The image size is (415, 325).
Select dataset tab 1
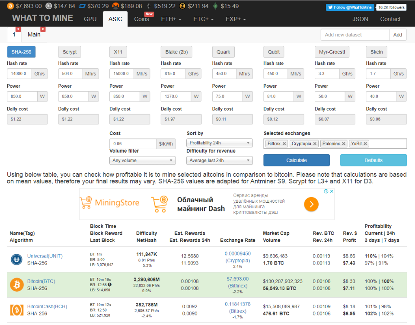(14, 35)
